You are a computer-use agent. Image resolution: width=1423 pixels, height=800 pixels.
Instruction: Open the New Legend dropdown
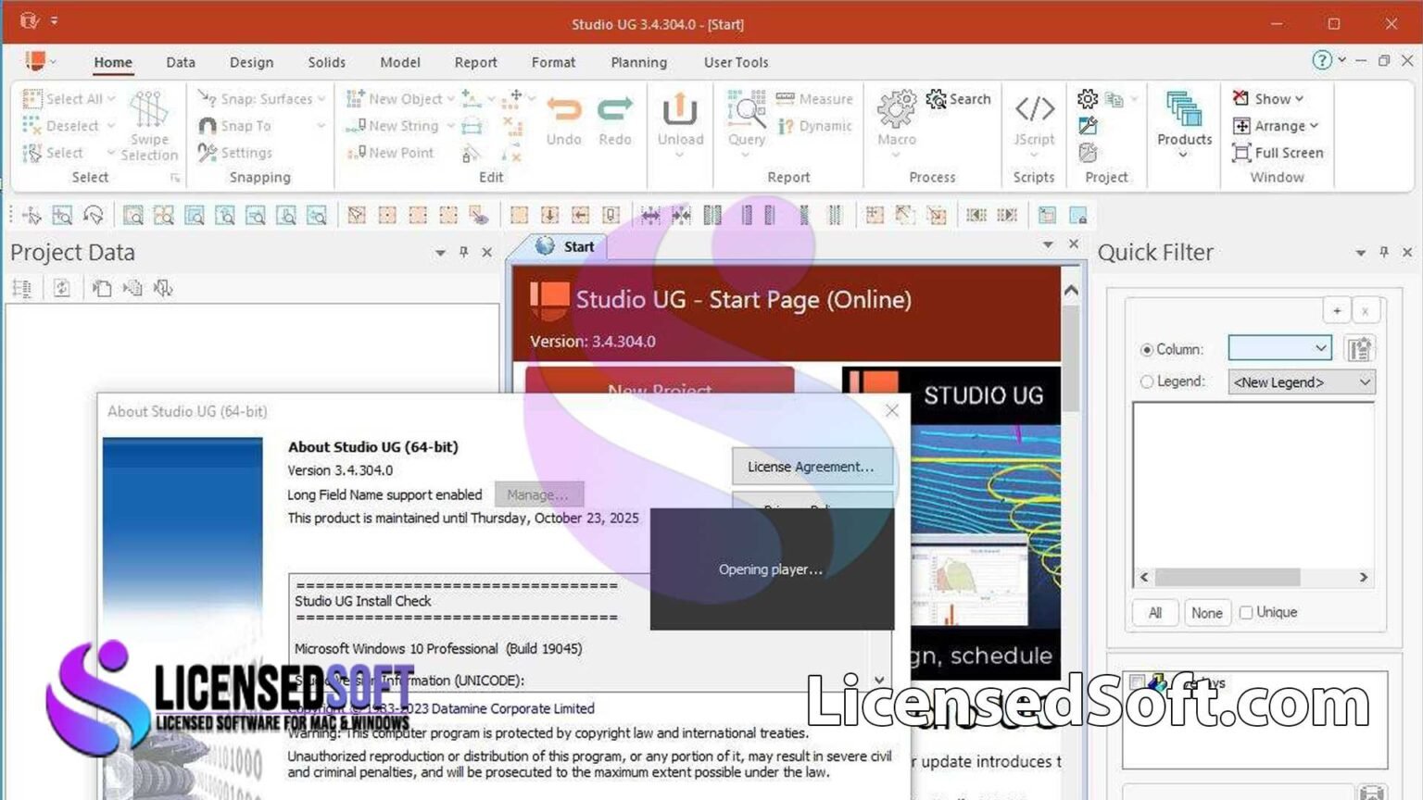click(x=1302, y=381)
